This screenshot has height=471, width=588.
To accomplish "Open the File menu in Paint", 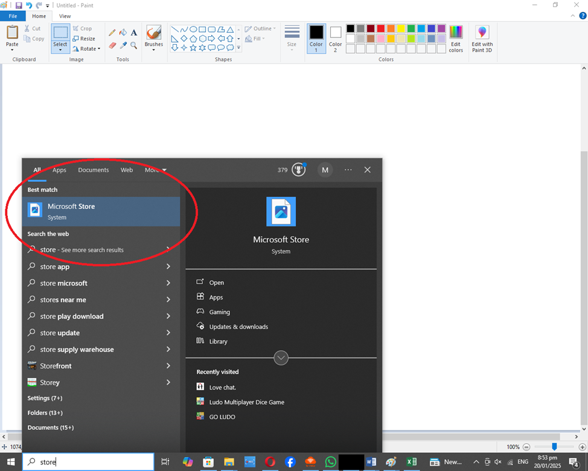I will click(x=13, y=16).
